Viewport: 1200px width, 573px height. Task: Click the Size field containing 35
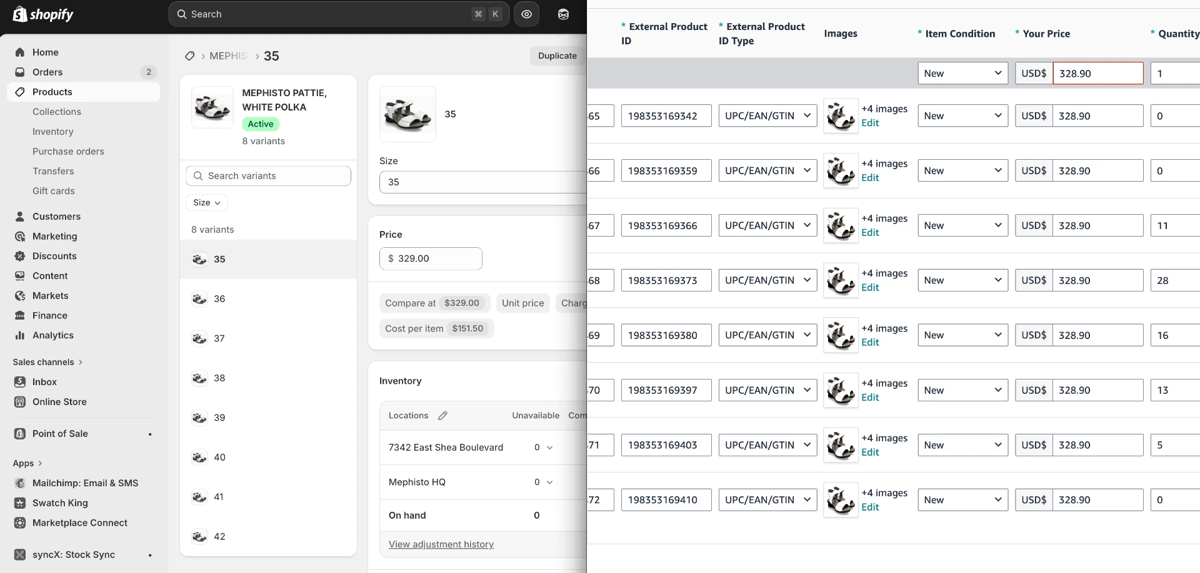click(482, 182)
